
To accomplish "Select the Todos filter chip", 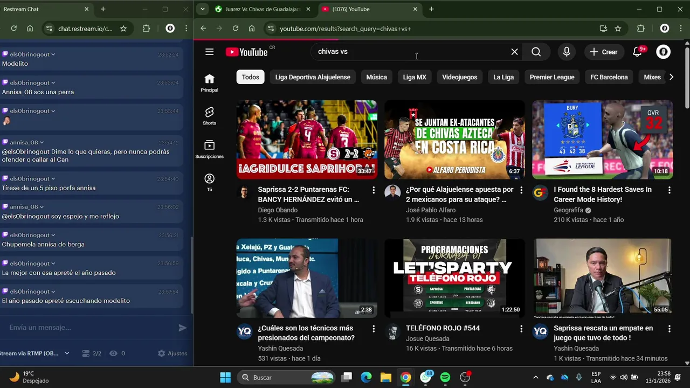I will (250, 77).
